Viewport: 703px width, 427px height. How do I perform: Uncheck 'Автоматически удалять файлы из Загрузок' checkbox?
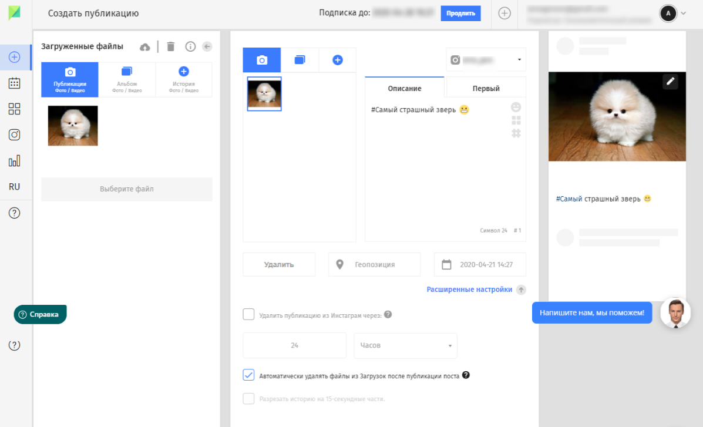click(x=248, y=375)
